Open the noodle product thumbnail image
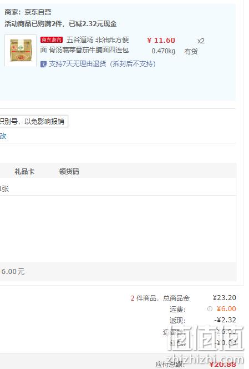 (21, 51)
